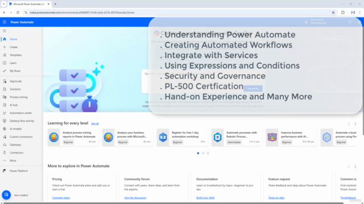Select third carousel page dot
Screen dimensions: 364x204
pyautogui.click(x=208, y=153)
